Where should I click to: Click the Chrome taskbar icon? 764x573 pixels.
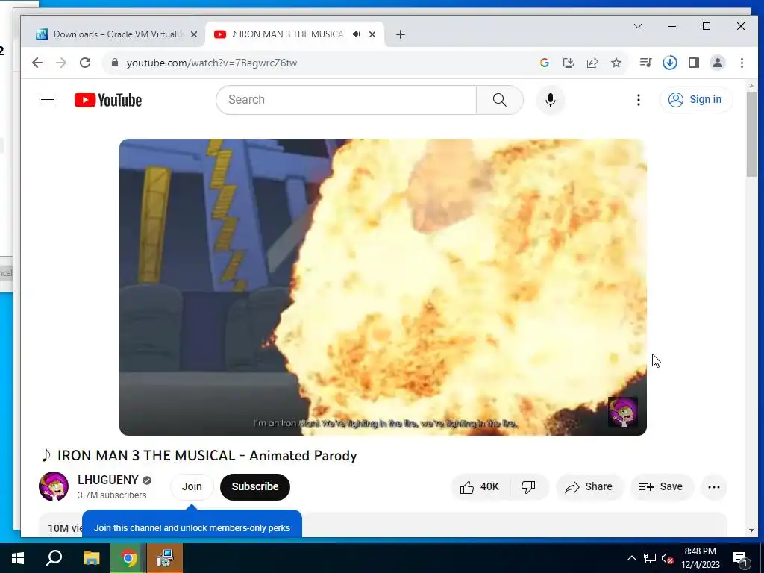click(x=128, y=558)
